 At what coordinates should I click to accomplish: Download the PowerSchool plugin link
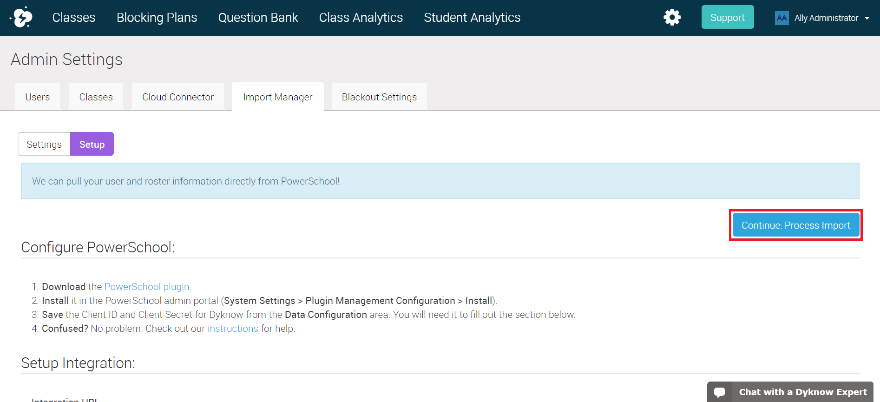click(x=147, y=287)
